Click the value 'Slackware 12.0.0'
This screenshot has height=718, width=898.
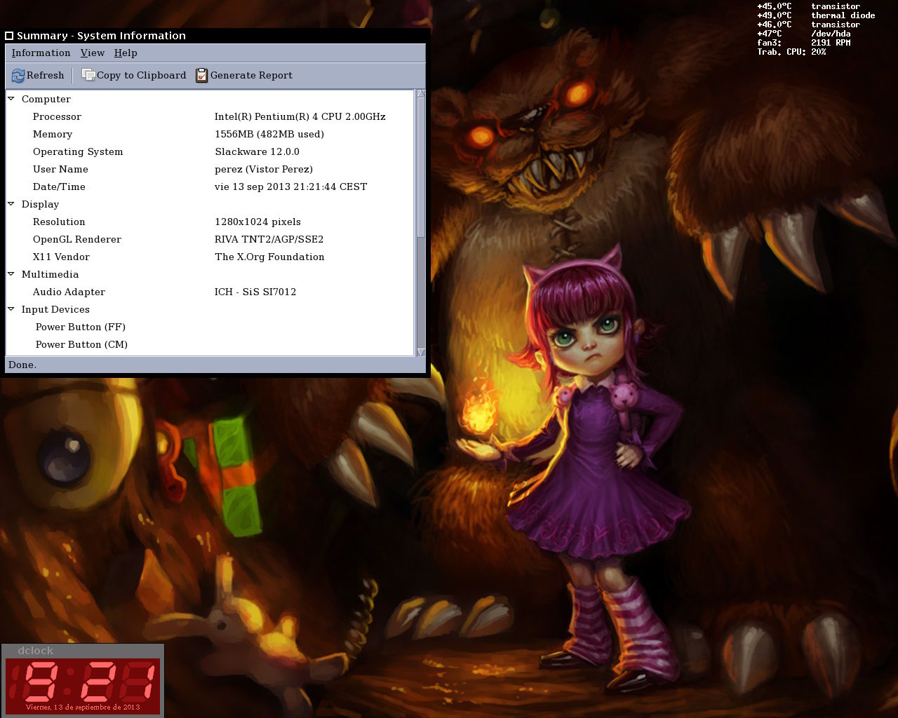coord(257,151)
